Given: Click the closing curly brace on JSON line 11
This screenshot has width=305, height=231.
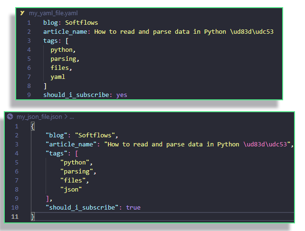Looking at the screenshot, I should click(33, 217).
